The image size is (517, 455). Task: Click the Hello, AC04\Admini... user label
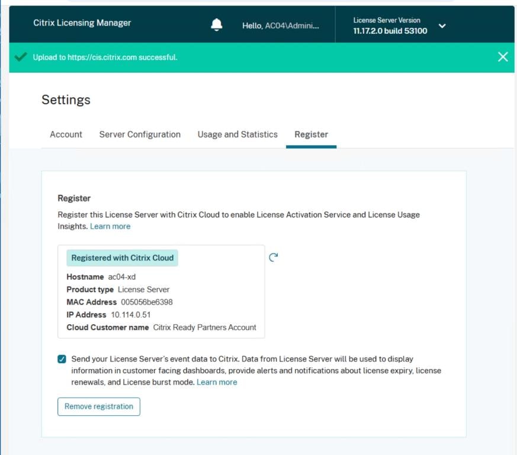[x=281, y=25]
